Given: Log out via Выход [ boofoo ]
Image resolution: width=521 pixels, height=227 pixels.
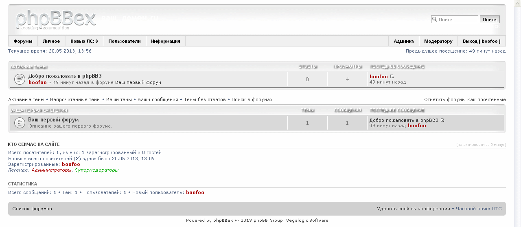Looking at the screenshot, I should (x=482, y=41).
